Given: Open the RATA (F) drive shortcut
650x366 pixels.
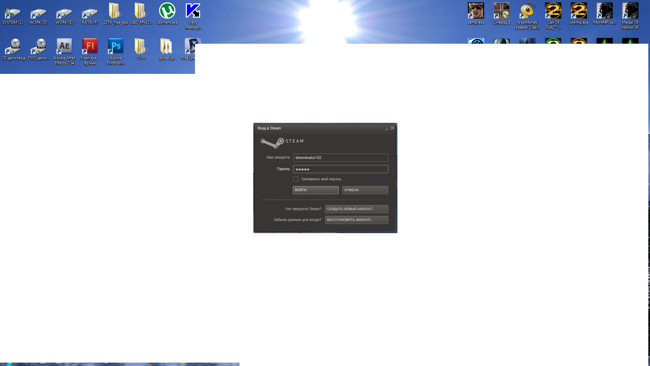Looking at the screenshot, I should 90,14.
